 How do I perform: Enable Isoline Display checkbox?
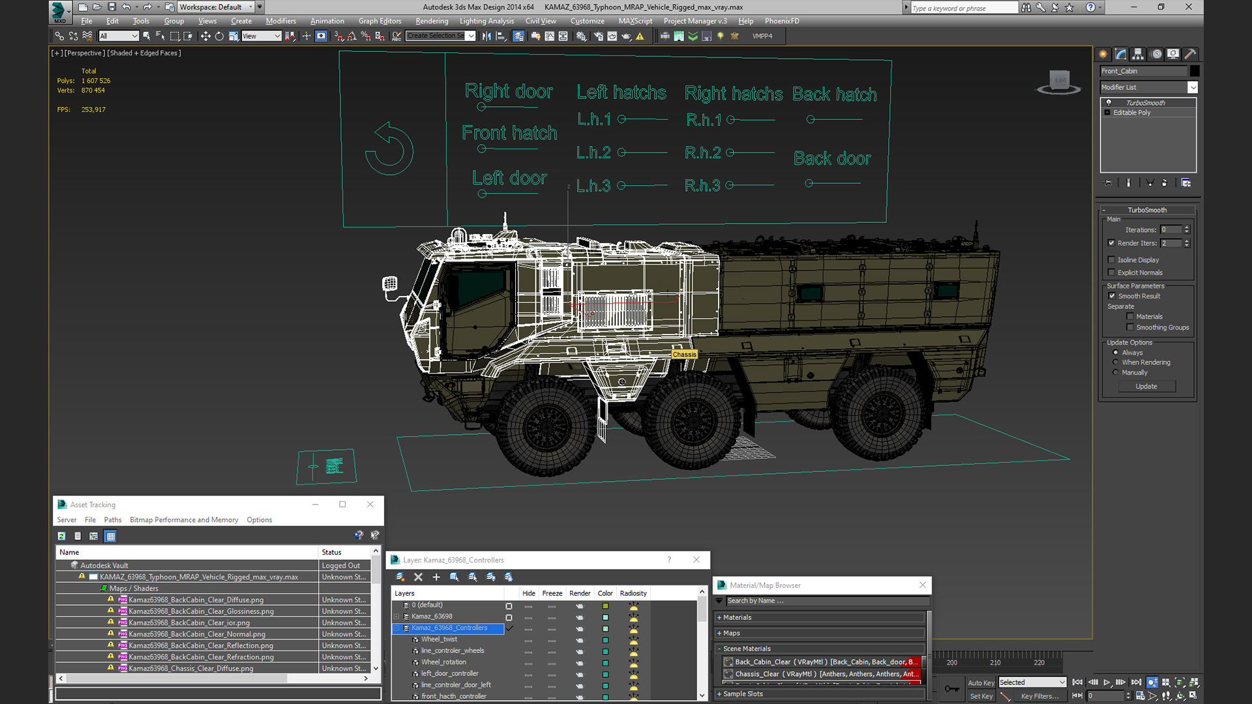tap(1112, 260)
